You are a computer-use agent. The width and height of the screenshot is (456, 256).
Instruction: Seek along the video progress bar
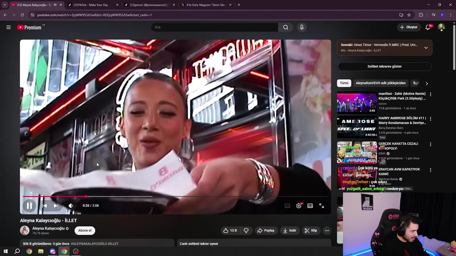pos(175,196)
